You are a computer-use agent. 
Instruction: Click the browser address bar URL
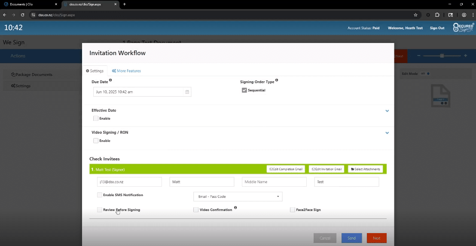coord(56,15)
